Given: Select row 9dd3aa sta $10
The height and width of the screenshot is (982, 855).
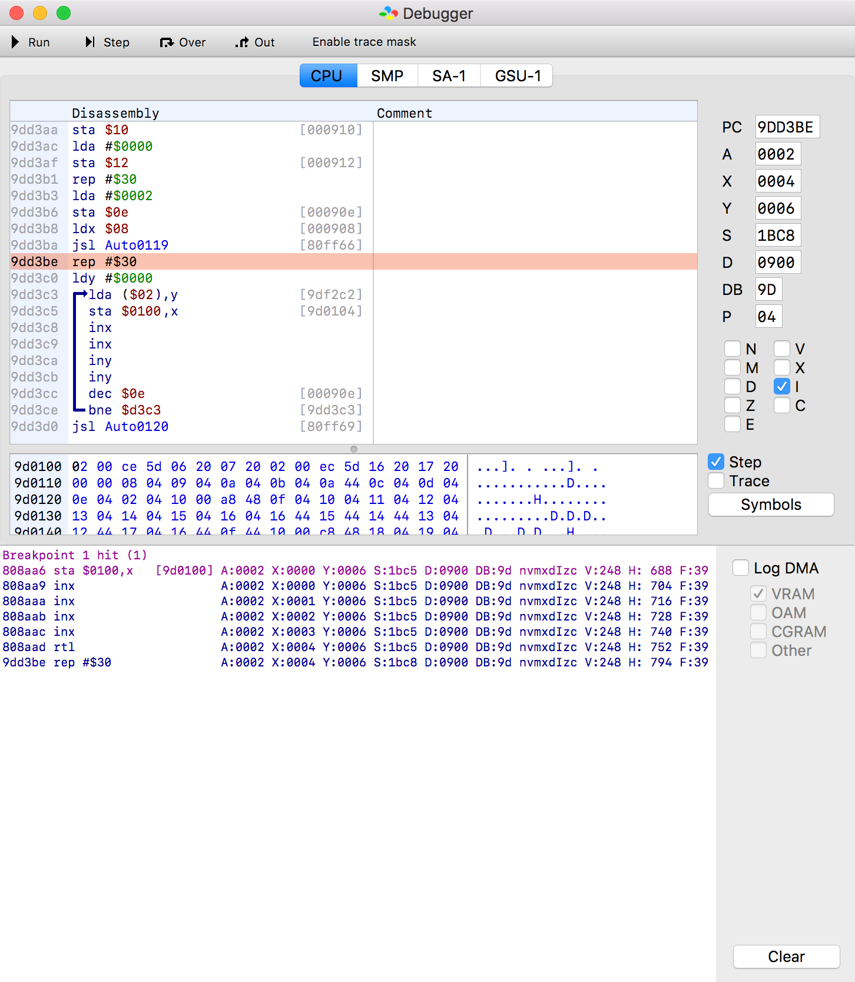Looking at the screenshot, I should pyautogui.click(x=353, y=130).
